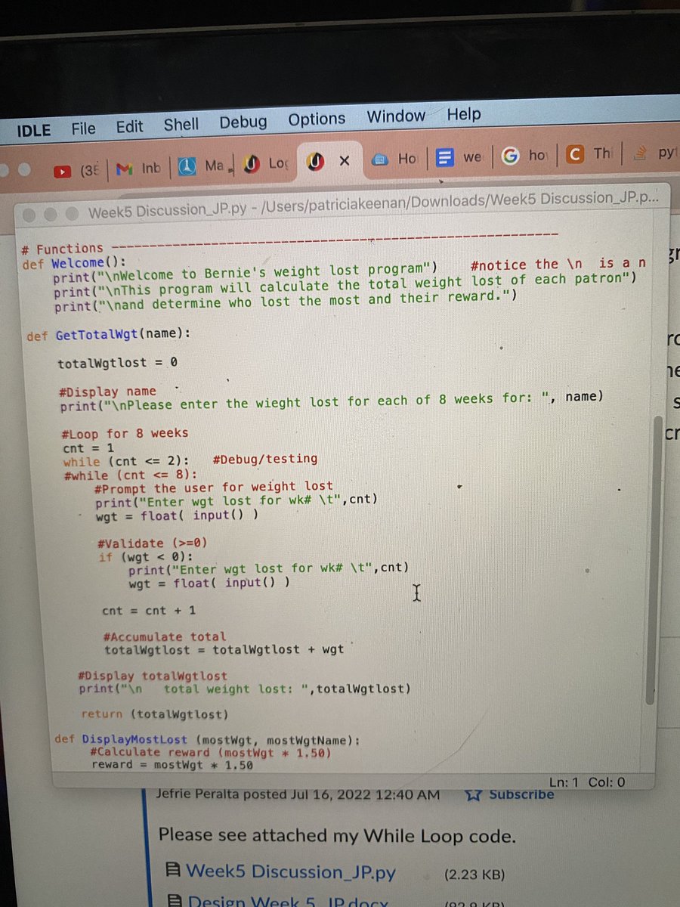Screen dimensions: 680x907
Task: Click the 'def GetTotalWgt(name):' line
Action: point(109,334)
